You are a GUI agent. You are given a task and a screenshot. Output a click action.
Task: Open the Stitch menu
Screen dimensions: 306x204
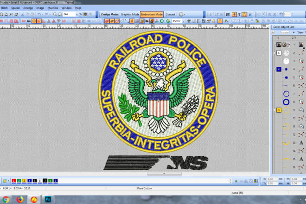(4, 8)
